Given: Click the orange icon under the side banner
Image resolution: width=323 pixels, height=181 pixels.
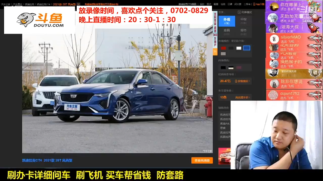Looking at the screenshot, I should tap(215, 52).
